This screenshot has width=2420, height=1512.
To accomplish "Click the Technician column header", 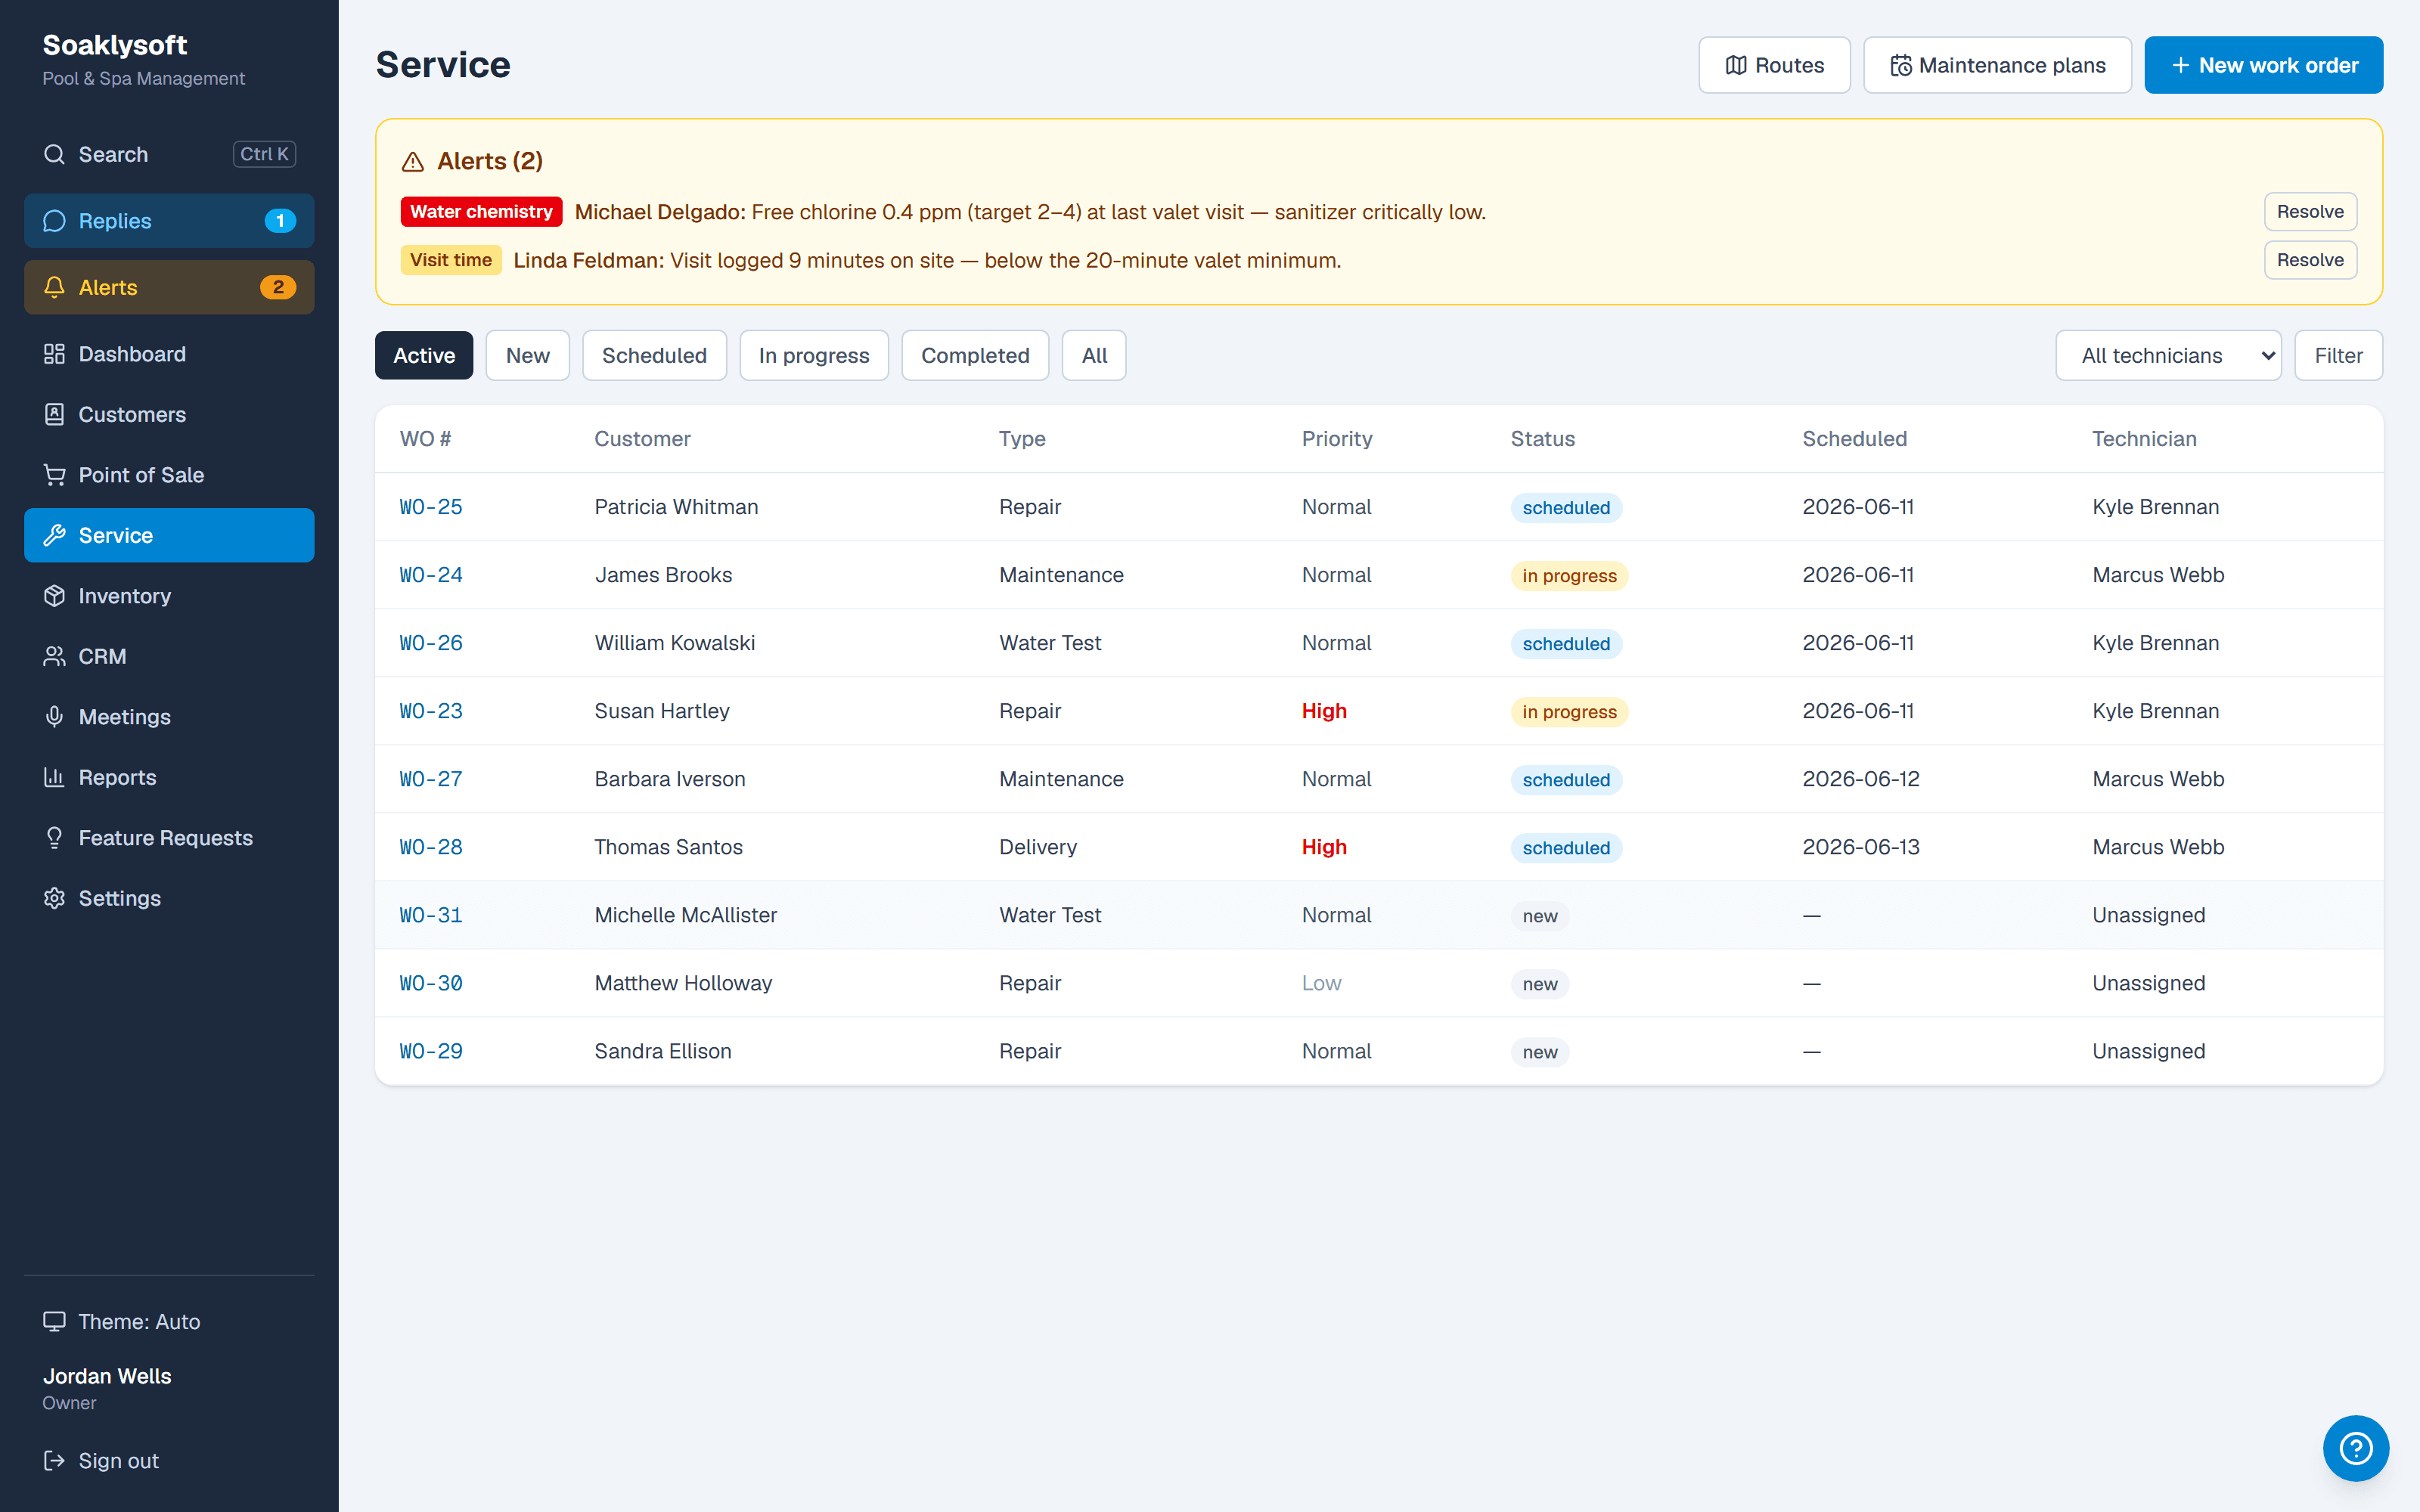I will pyautogui.click(x=2144, y=439).
